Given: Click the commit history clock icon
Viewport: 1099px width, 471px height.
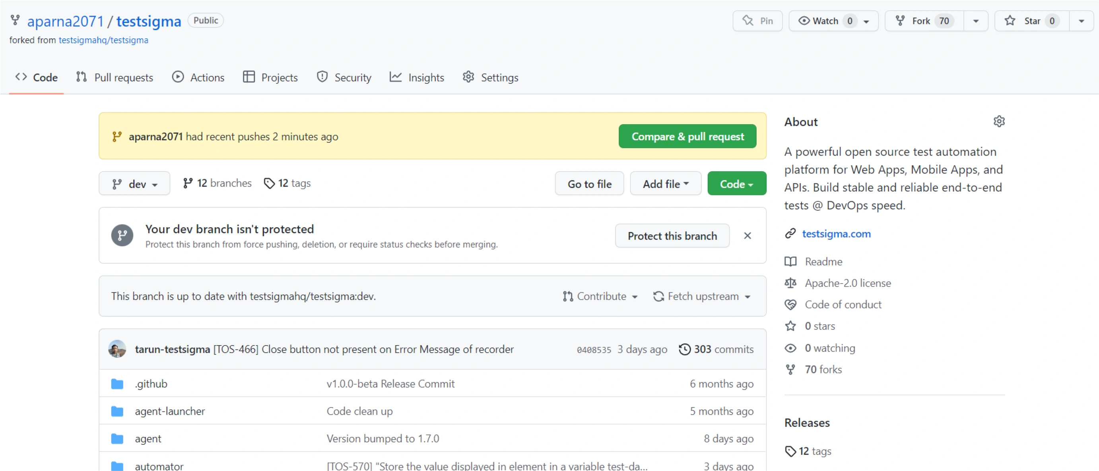Looking at the screenshot, I should click(x=684, y=349).
